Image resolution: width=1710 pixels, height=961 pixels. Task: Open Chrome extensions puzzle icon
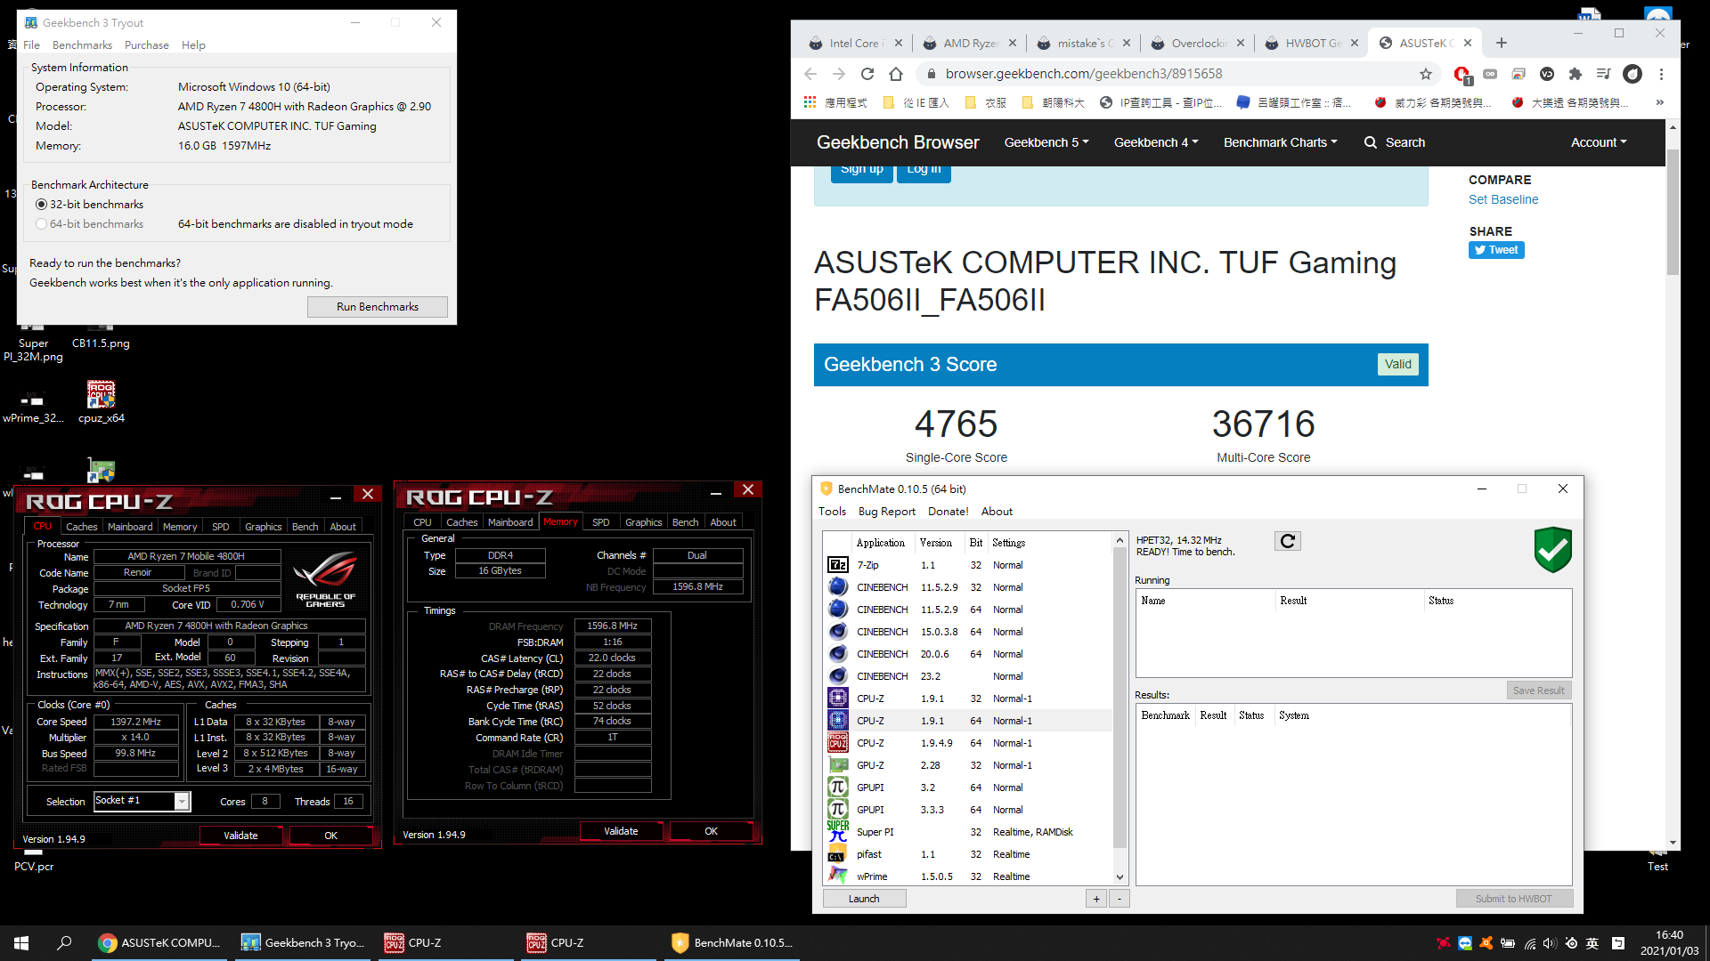point(1576,74)
